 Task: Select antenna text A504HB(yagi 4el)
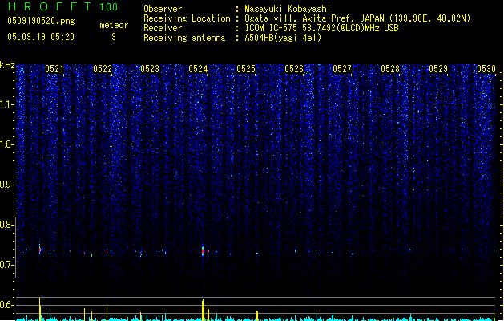pyautogui.click(x=283, y=38)
